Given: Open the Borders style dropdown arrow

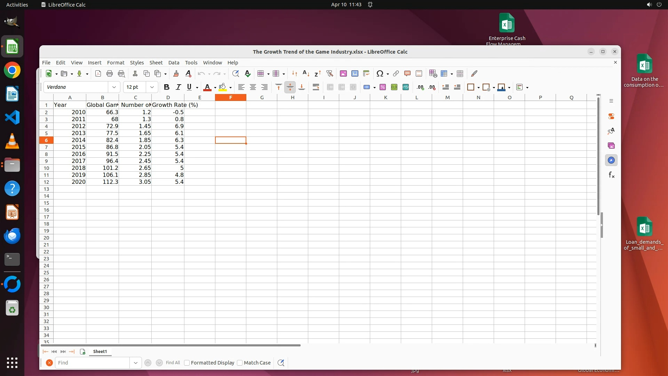Looking at the screenshot, I should [x=478, y=87].
